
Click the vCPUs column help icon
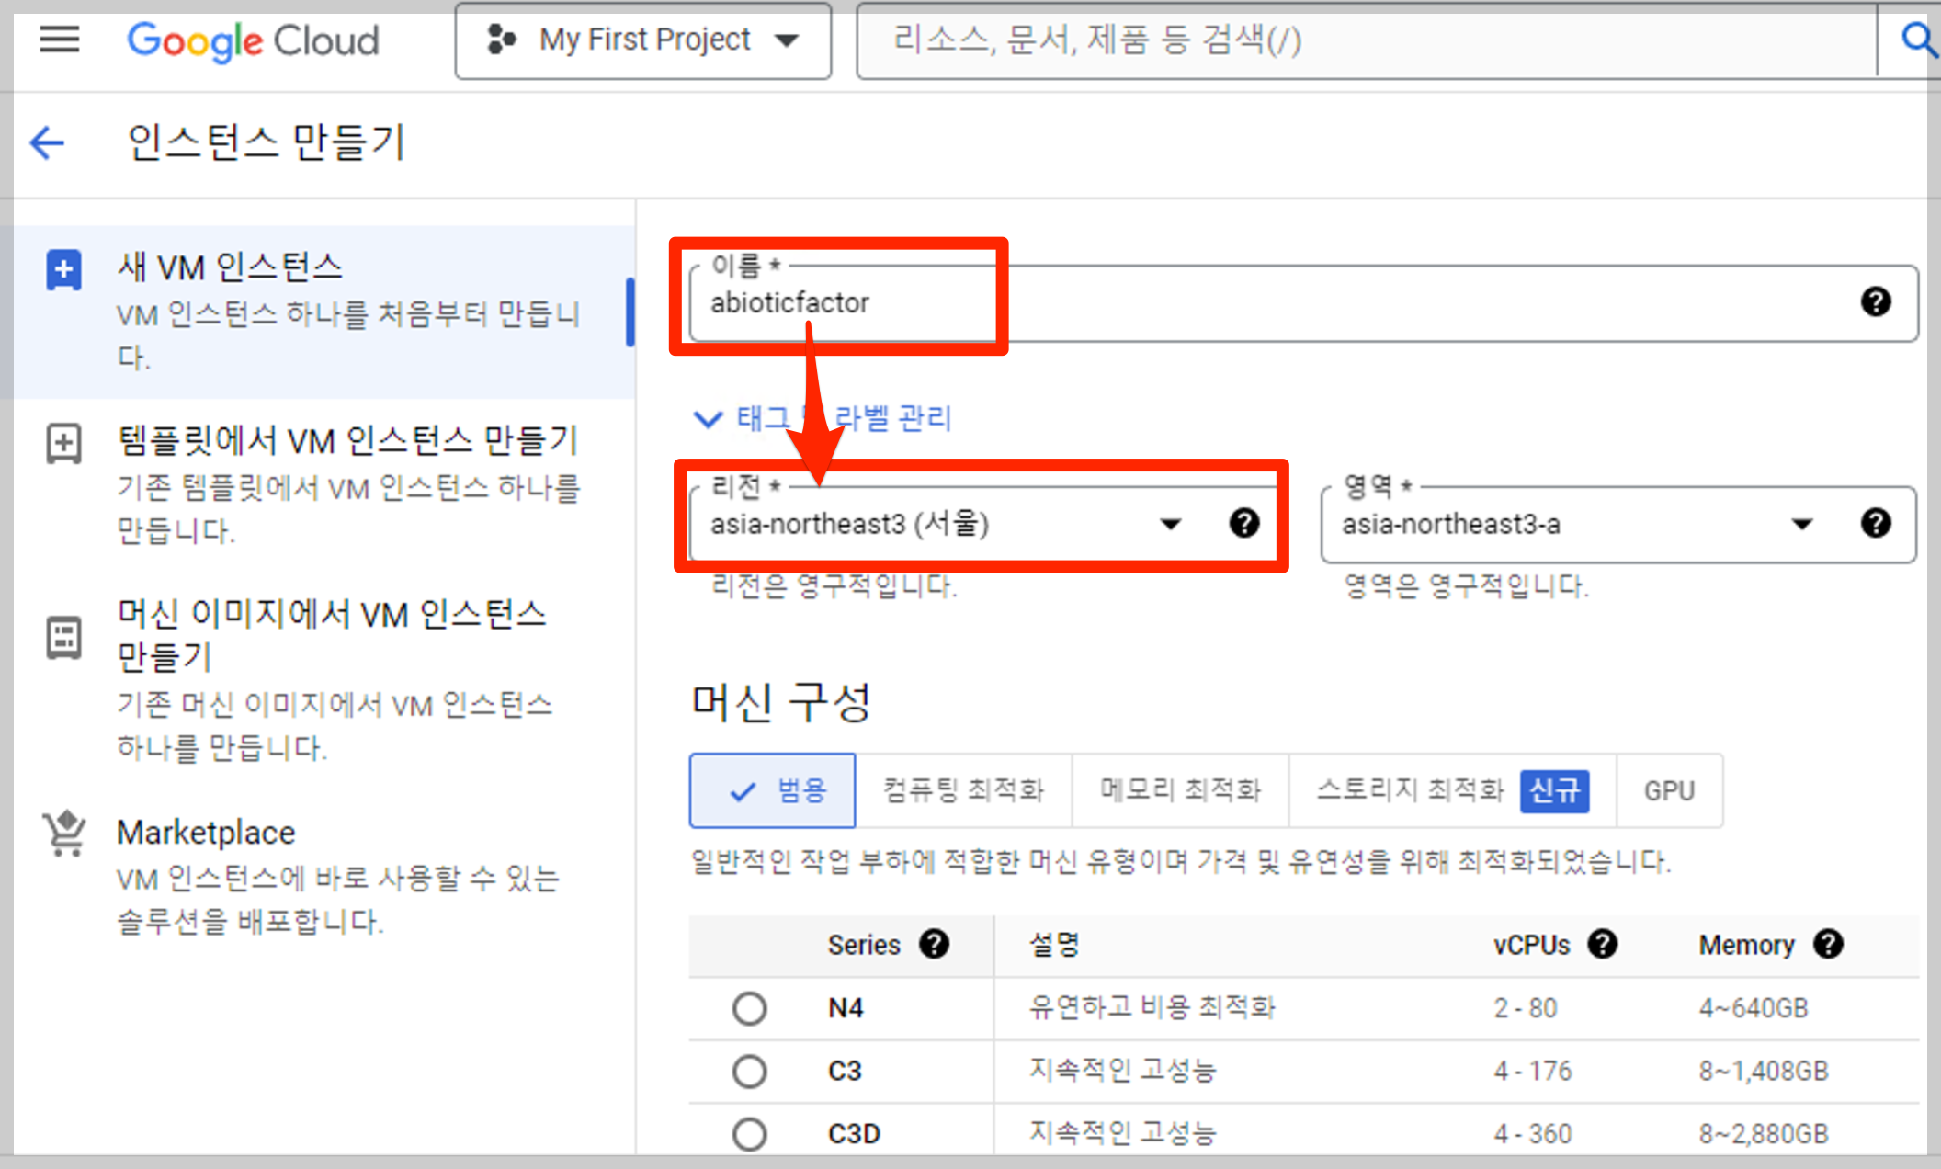point(1602,944)
